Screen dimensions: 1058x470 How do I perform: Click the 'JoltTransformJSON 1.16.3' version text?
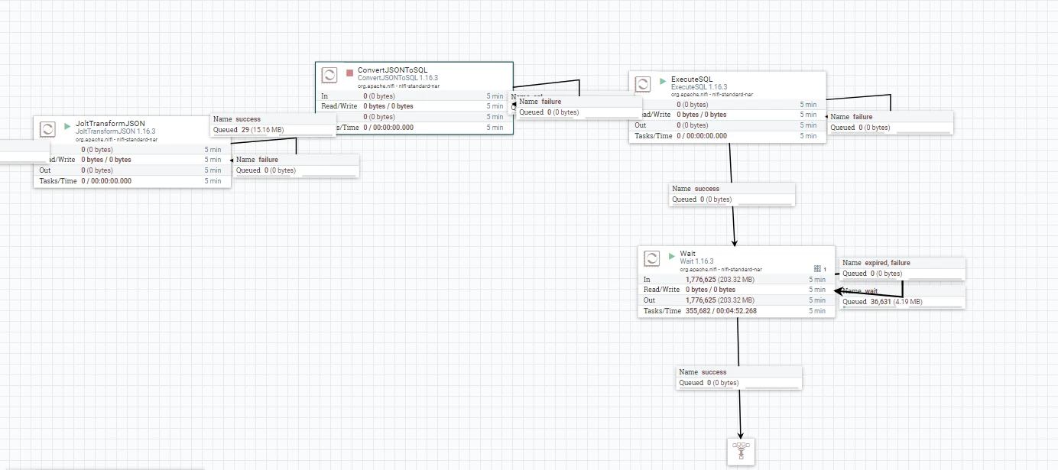click(x=115, y=131)
